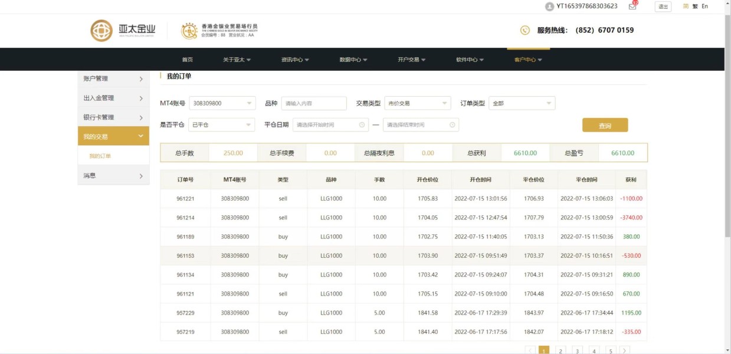Open the MT4账号 dropdown
Screen dimensions: 731x354
point(222,103)
